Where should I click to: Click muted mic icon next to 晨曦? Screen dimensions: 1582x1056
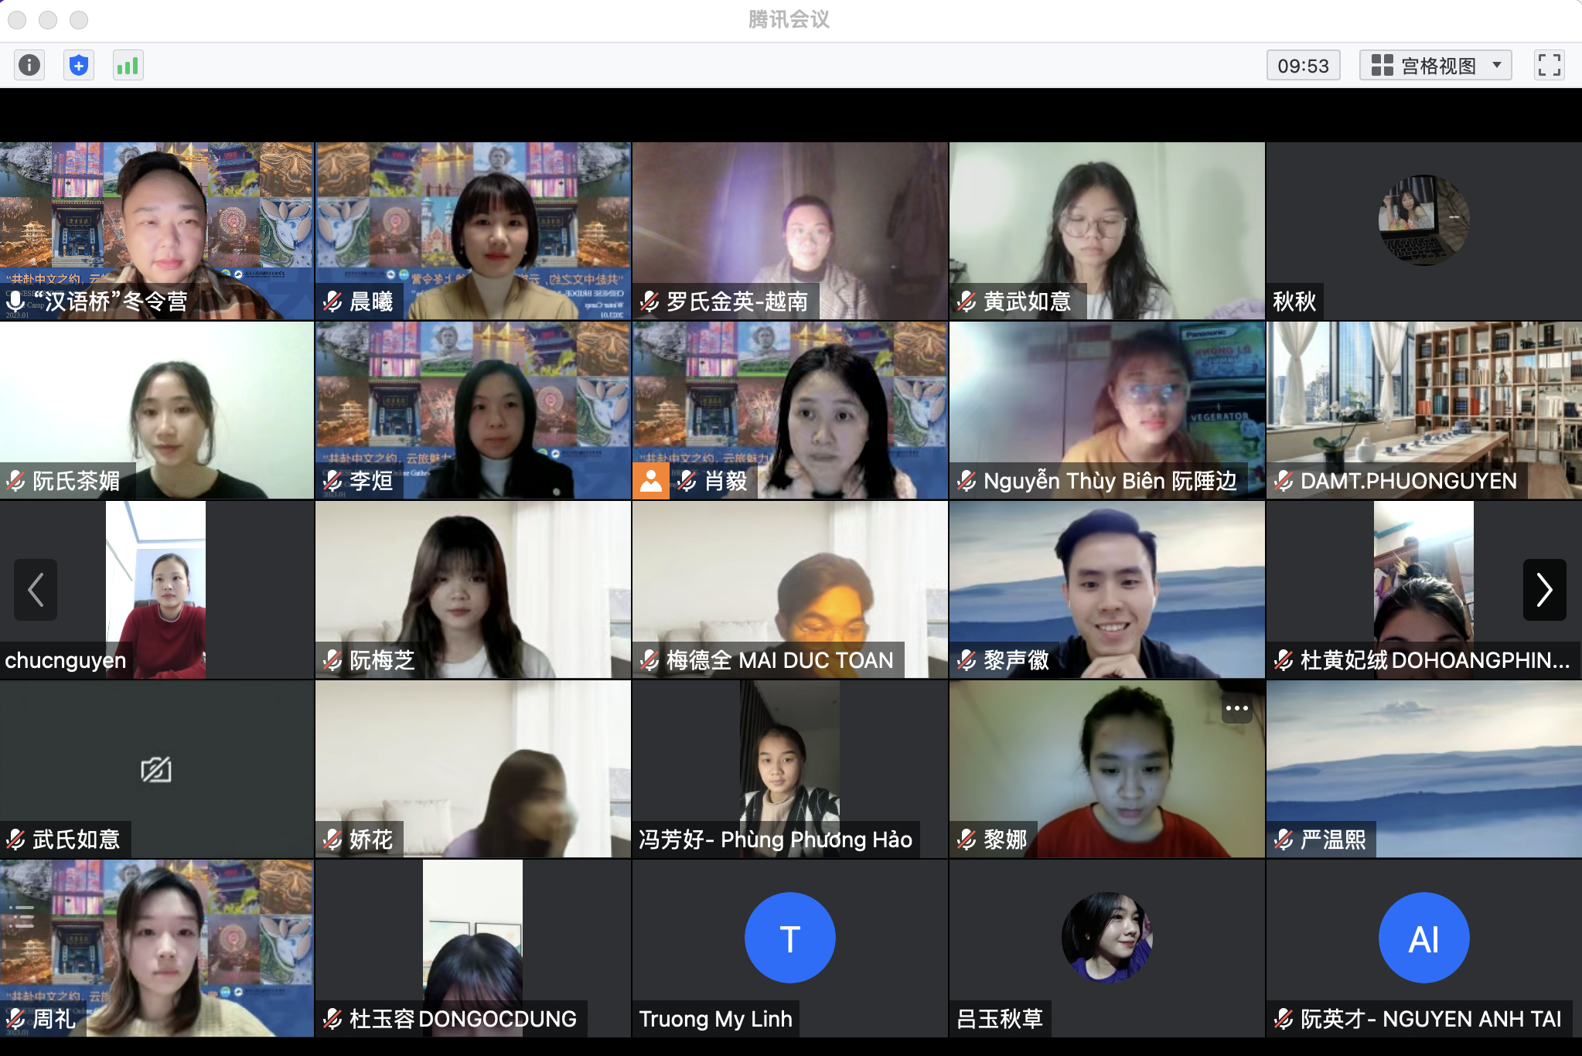pos(333,301)
